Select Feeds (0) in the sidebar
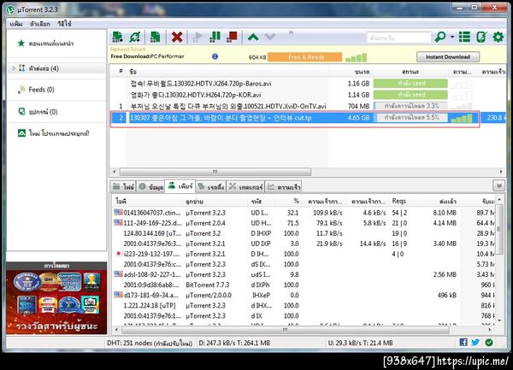The height and width of the screenshot is (370, 513). coord(56,90)
